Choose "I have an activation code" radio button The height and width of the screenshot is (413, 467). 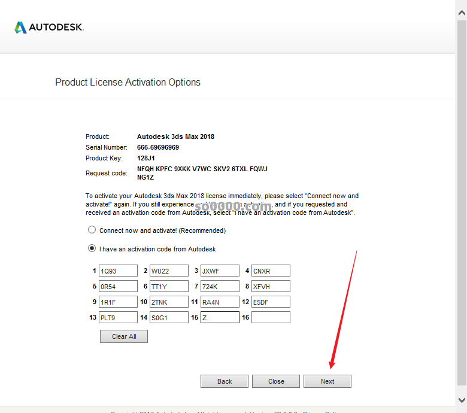(x=92, y=248)
